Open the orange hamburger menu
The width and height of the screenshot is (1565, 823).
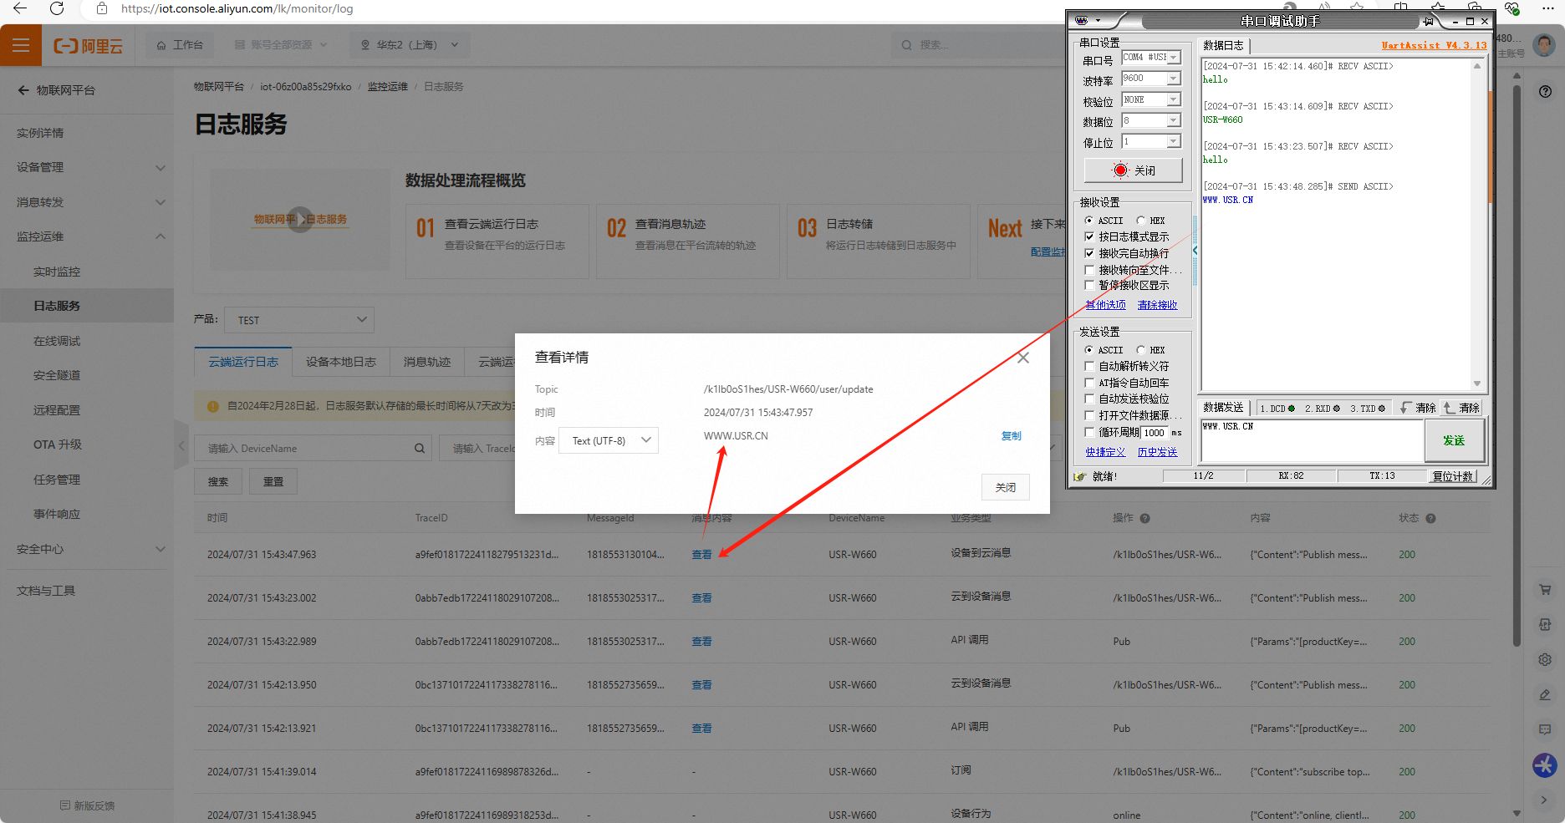[x=21, y=45]
